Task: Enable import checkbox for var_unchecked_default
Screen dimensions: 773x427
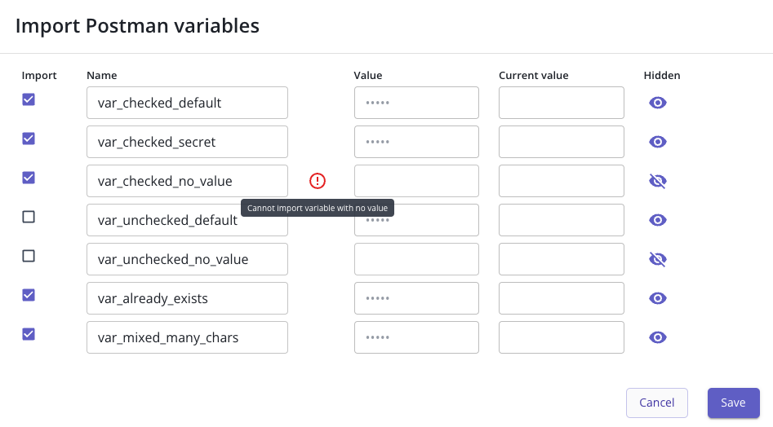Action: 29,217
